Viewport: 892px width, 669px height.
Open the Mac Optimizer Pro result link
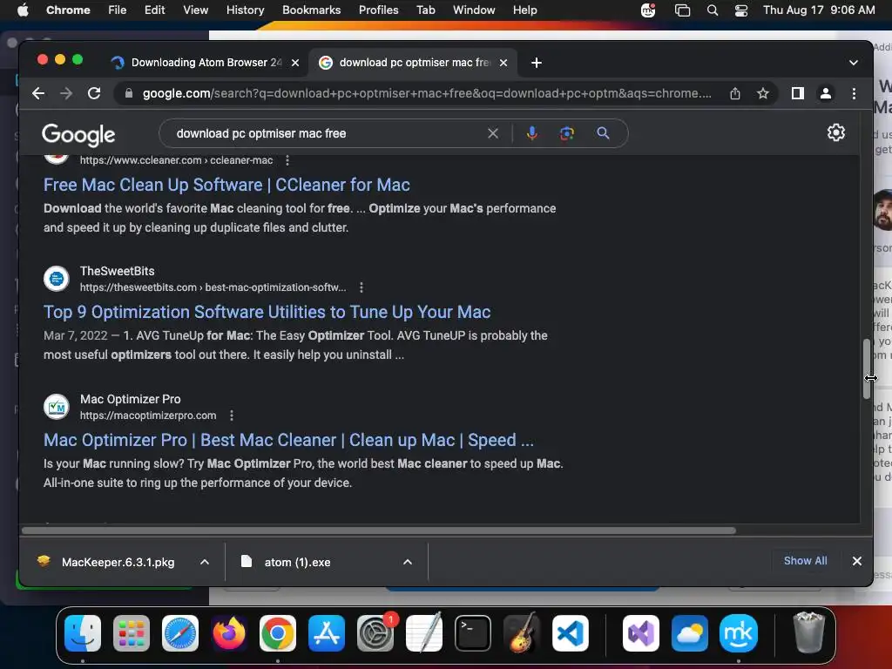tap(288, 440)
